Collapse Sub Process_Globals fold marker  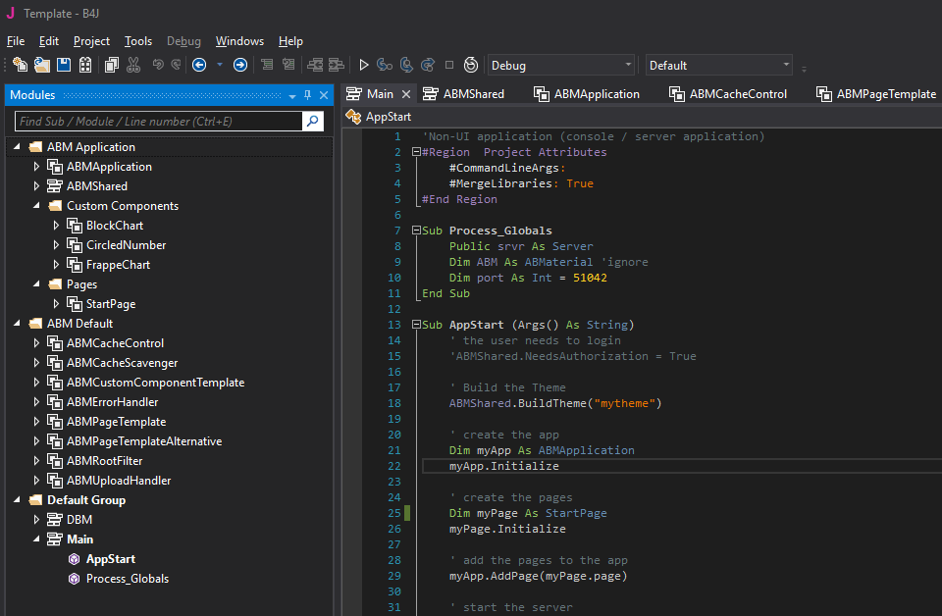(x=416, y=230)
